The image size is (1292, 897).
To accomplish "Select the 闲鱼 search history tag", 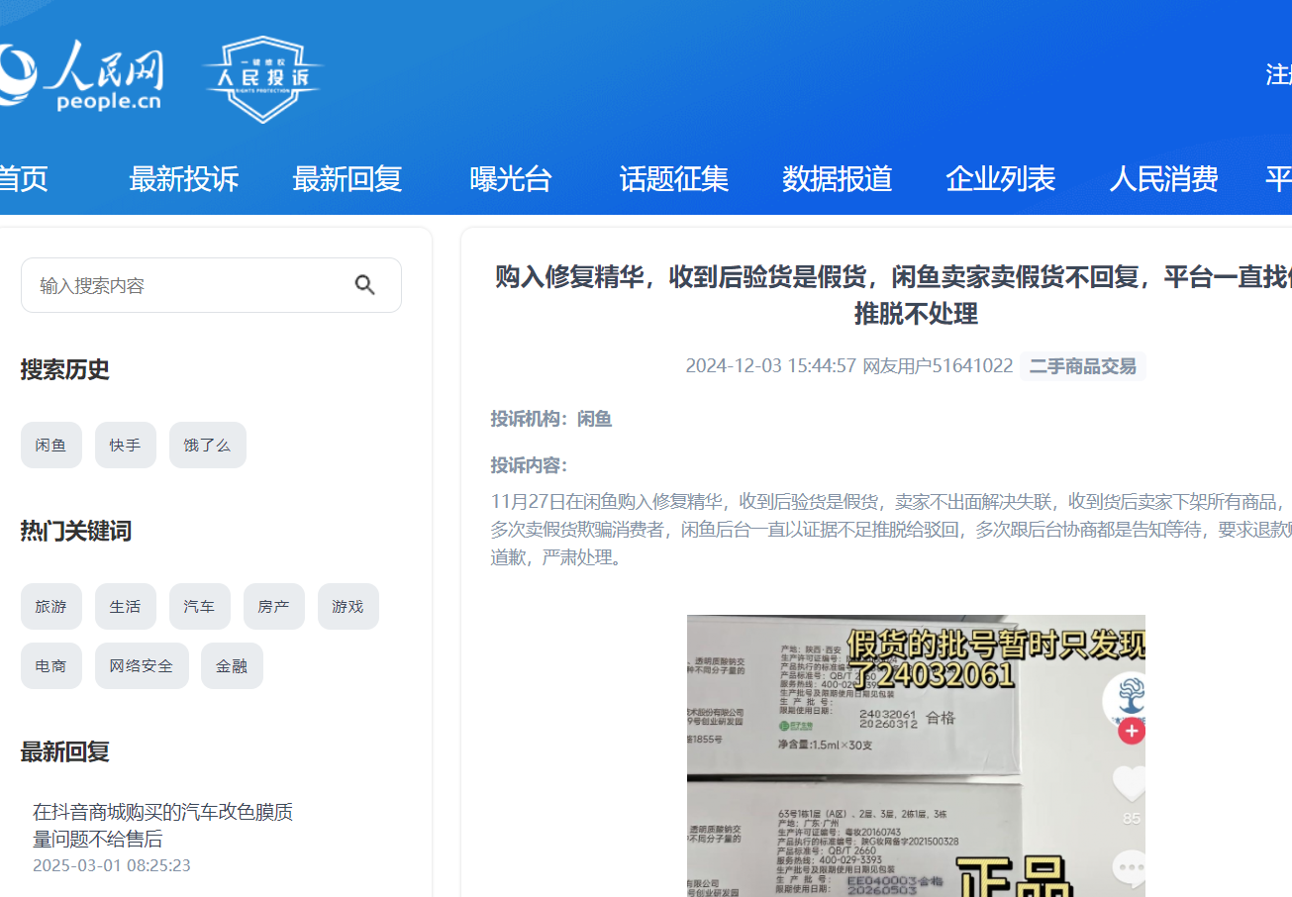I will 50,446.
